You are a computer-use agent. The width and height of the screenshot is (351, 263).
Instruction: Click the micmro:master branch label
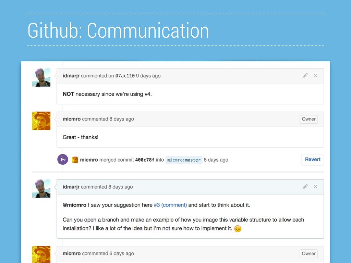[184, 160]
